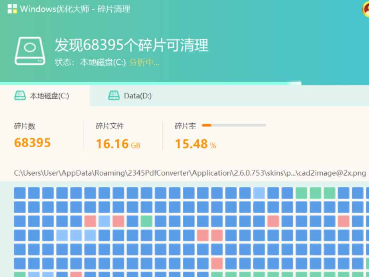Click the drive icon beside 本地磁盘(C:)
369x277 pixels.
click(20, 96)
